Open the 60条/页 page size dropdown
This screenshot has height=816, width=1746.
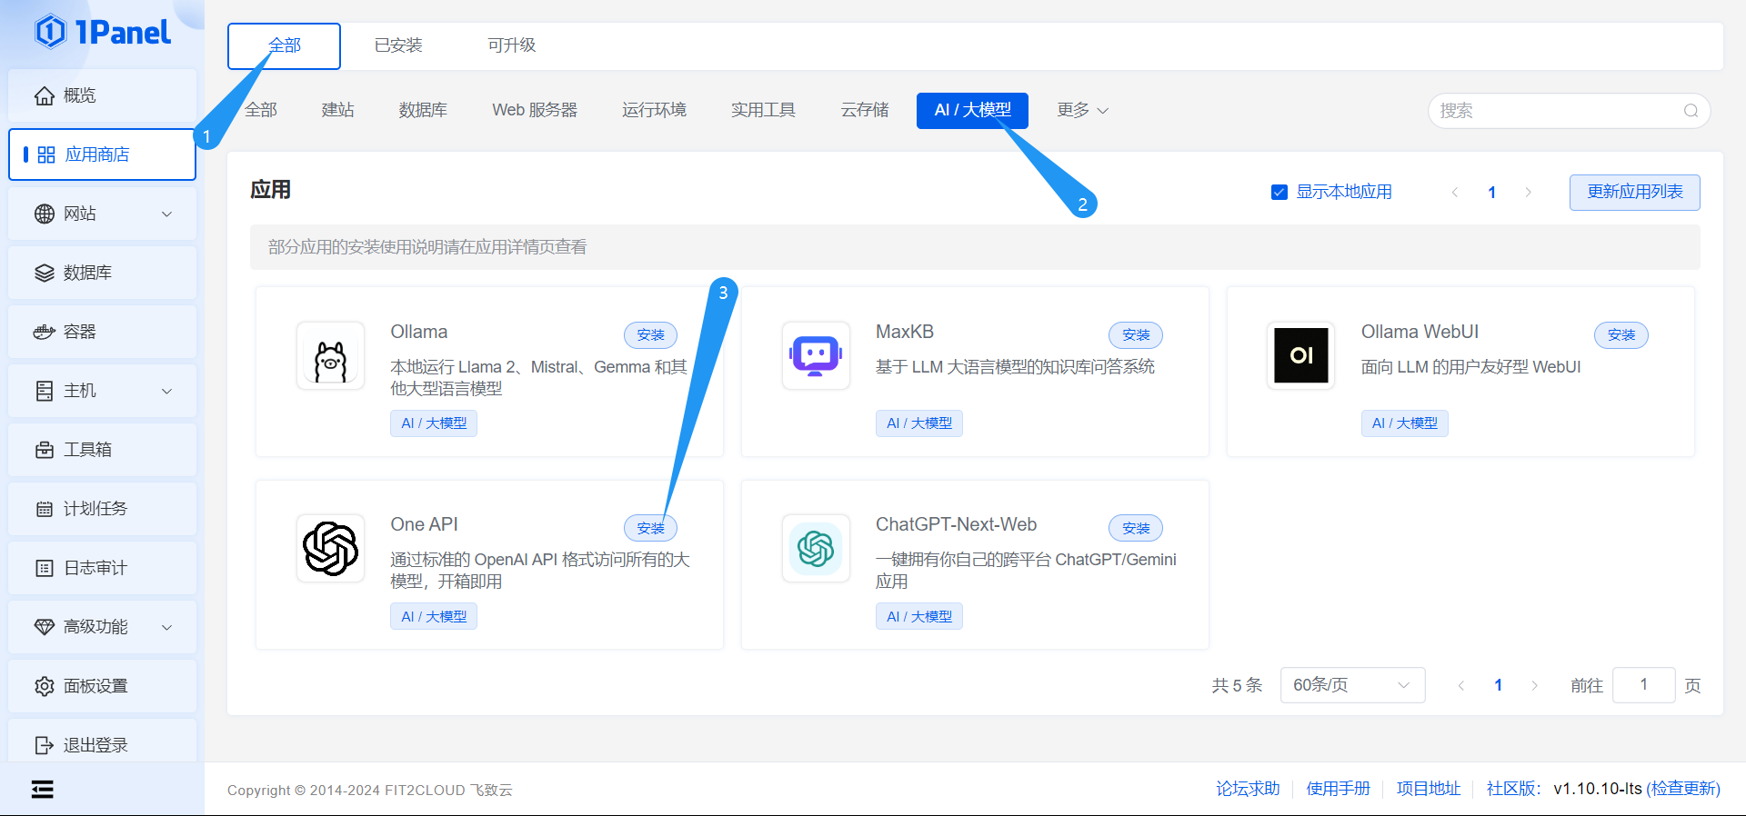click(x=1351, y=685)
